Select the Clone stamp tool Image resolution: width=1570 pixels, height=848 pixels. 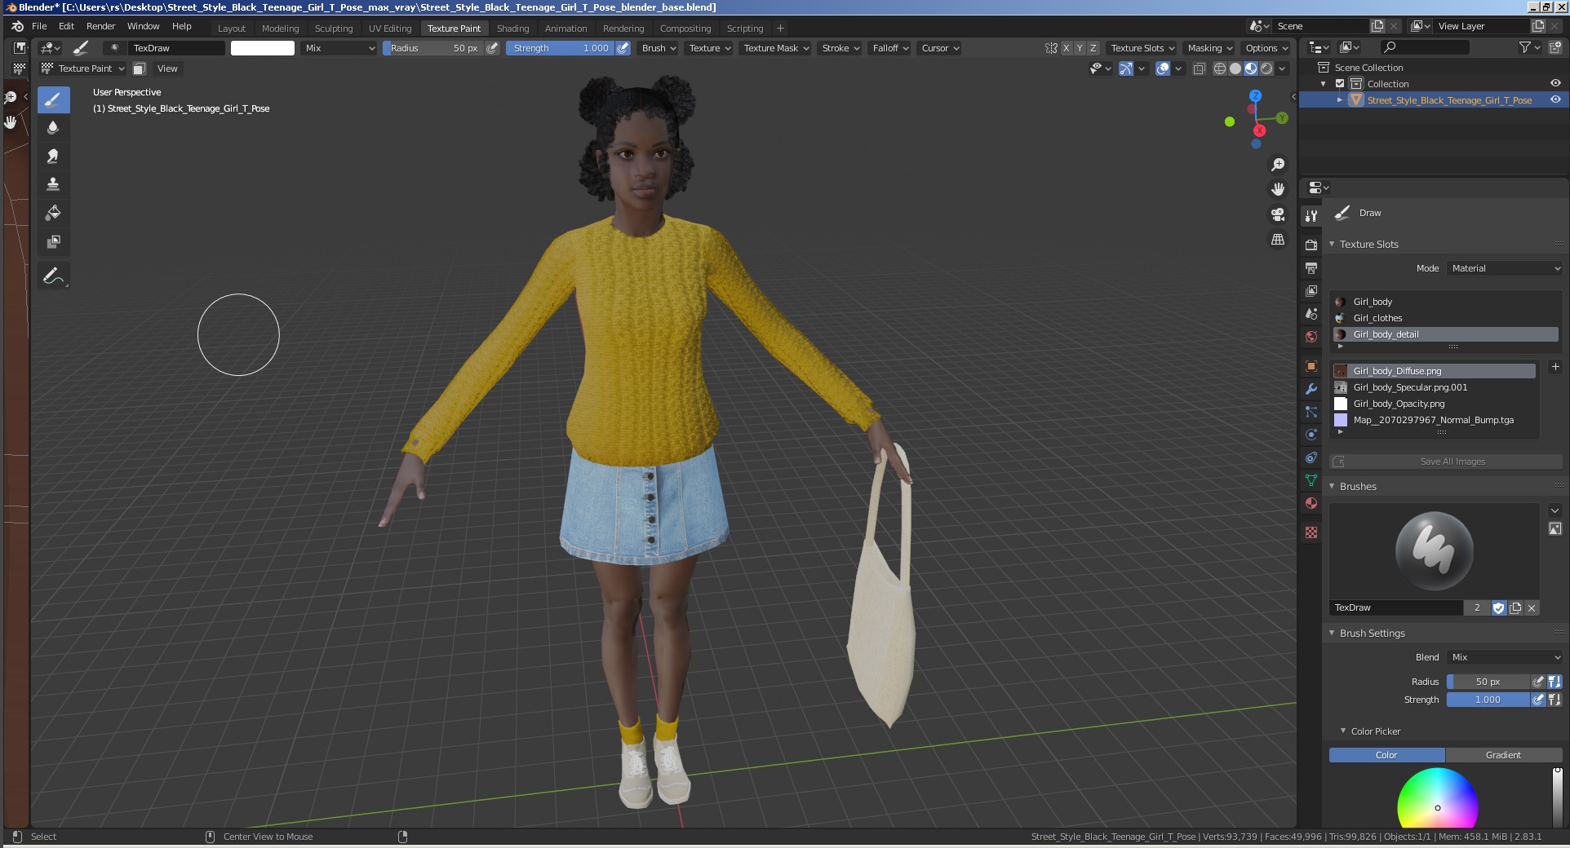53,184
